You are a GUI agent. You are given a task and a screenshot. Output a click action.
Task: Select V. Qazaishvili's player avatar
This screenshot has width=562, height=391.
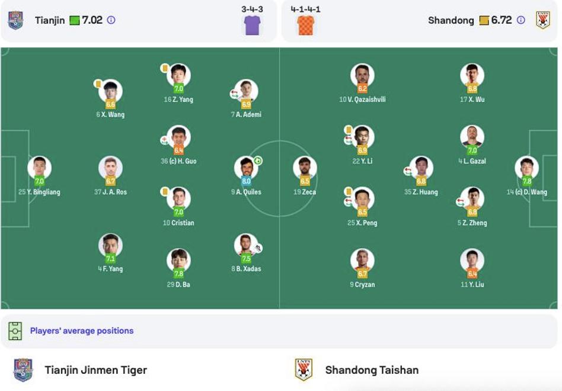click(362, 76)
